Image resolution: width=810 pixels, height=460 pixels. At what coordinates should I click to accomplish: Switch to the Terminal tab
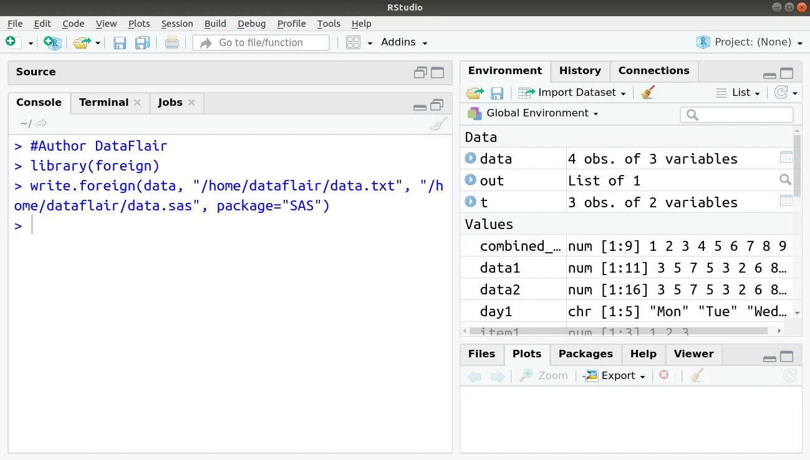tap(104, 102)
